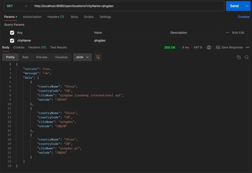Click Bulk Edit for query params

point(238,33)
